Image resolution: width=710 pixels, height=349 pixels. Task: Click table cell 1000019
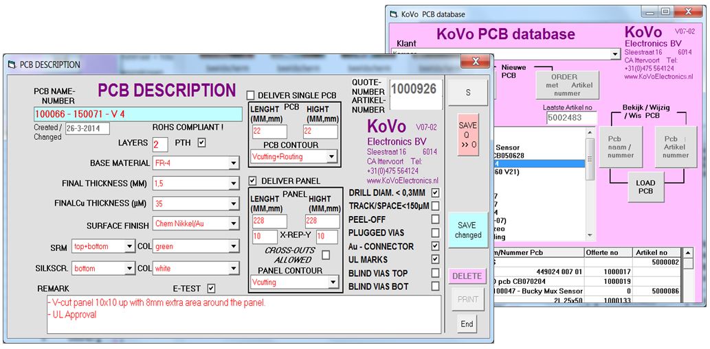[x=608, y=281]
